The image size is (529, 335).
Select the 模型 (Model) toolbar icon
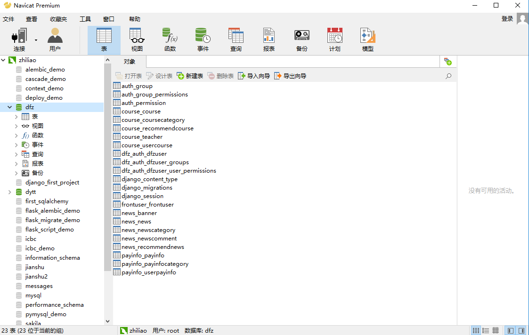(x=368, y=40)
